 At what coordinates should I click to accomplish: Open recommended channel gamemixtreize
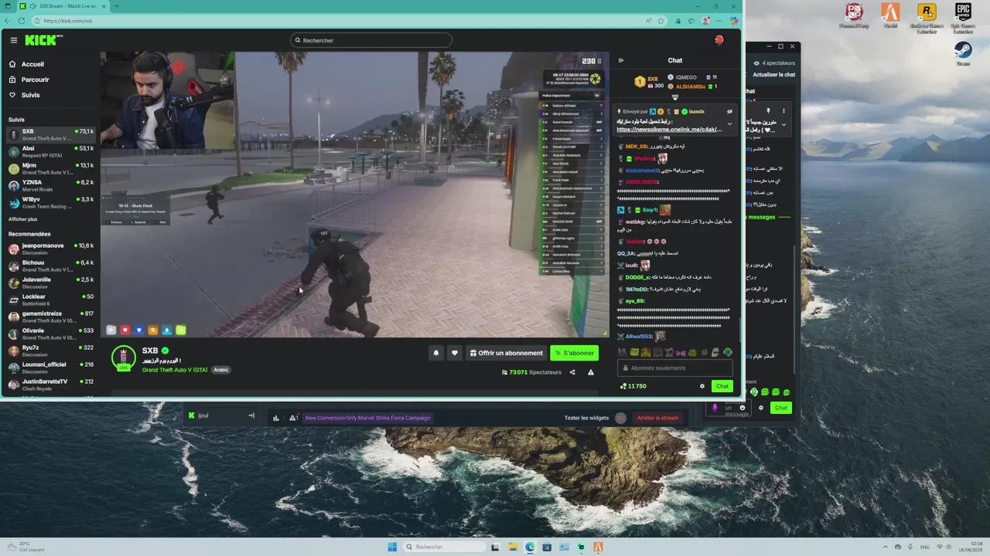(51, 317)
